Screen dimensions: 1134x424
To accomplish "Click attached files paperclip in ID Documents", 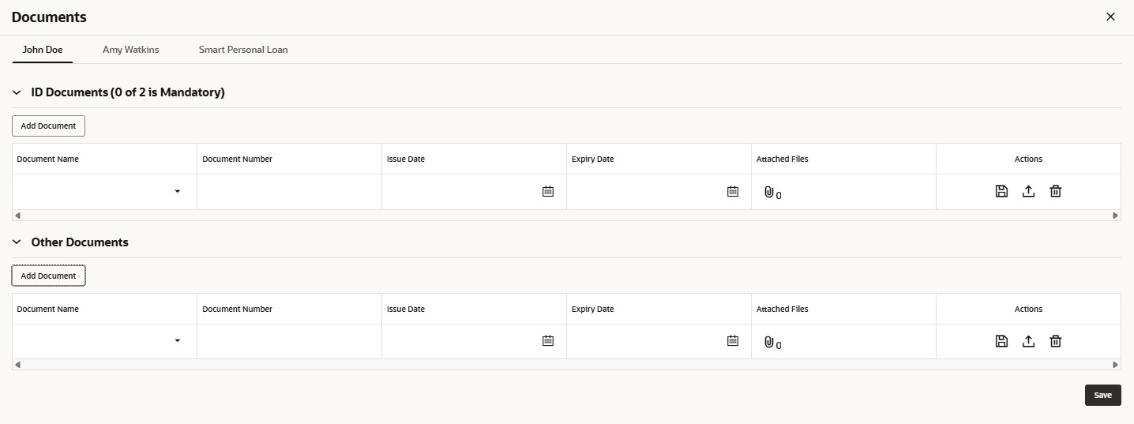I will coord(768,192).
